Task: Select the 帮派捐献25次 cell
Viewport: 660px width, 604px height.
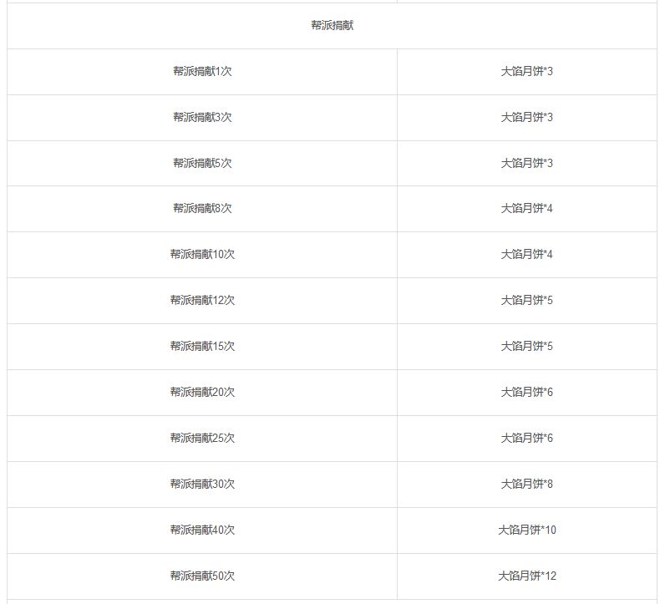Action: [x=202, y=438]
